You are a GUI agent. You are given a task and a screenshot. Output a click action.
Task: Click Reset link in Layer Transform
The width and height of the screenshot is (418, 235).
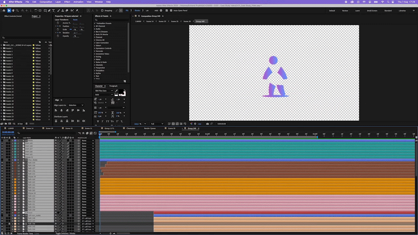(75, 20)
